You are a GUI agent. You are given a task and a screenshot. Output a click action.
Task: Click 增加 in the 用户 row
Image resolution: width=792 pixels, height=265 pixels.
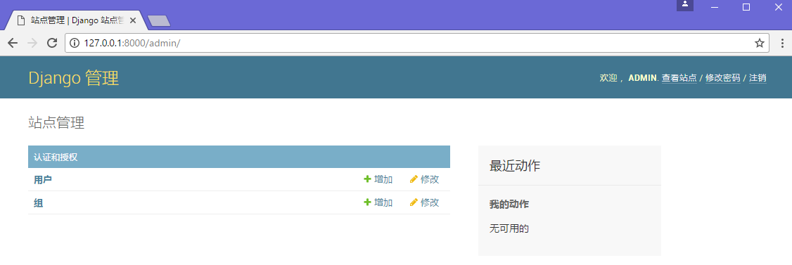click(378, 179)
